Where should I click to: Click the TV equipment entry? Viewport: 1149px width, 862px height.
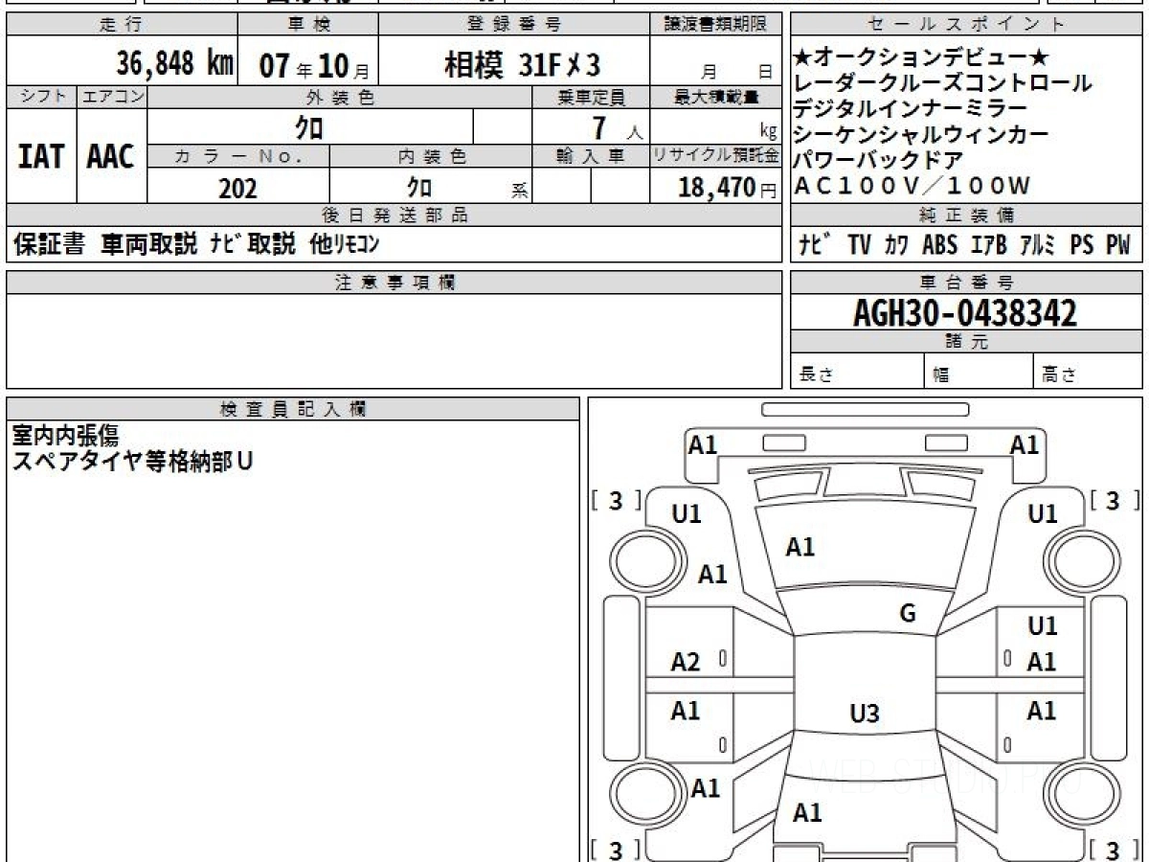tap(860, 245)
